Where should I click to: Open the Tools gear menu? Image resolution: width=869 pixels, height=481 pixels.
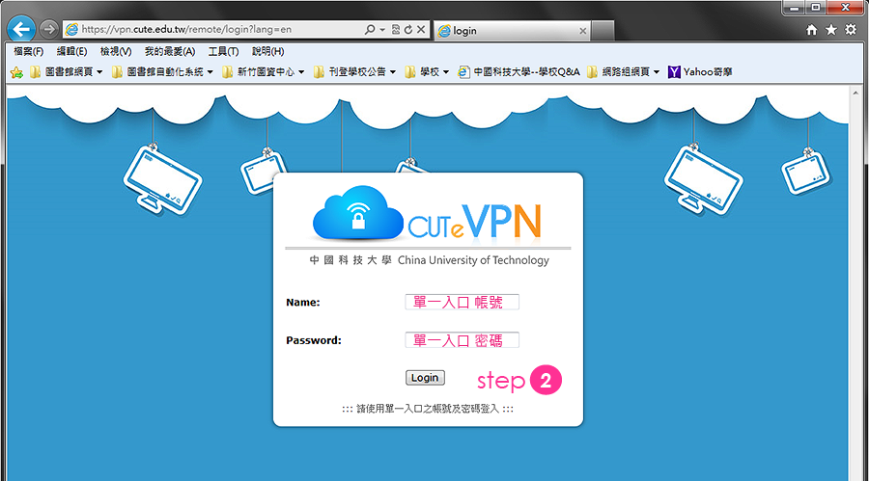coord(851,30)
